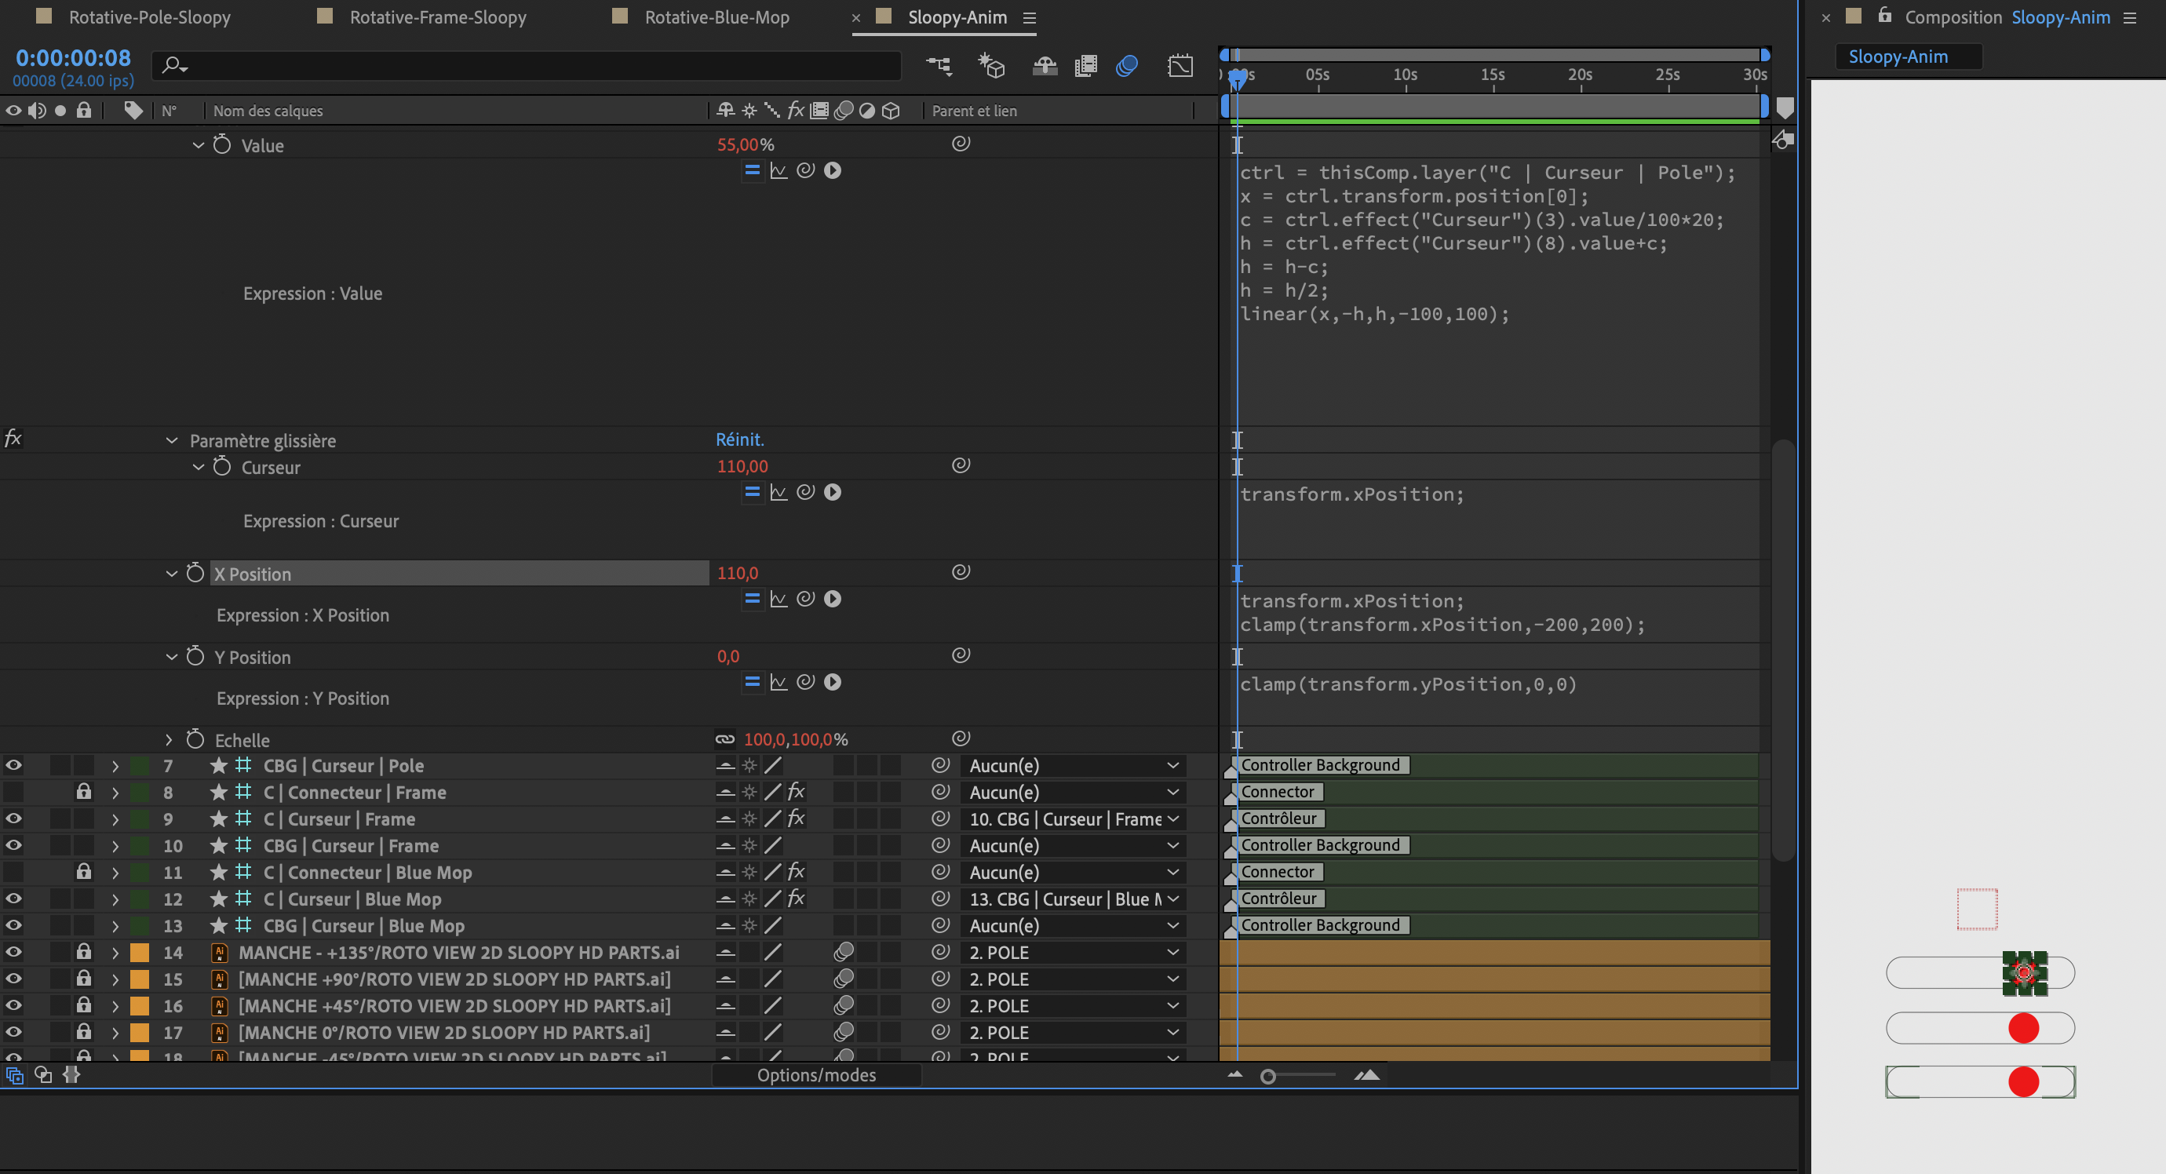Click the current time display 0:00:00:08

coord(72,57)
